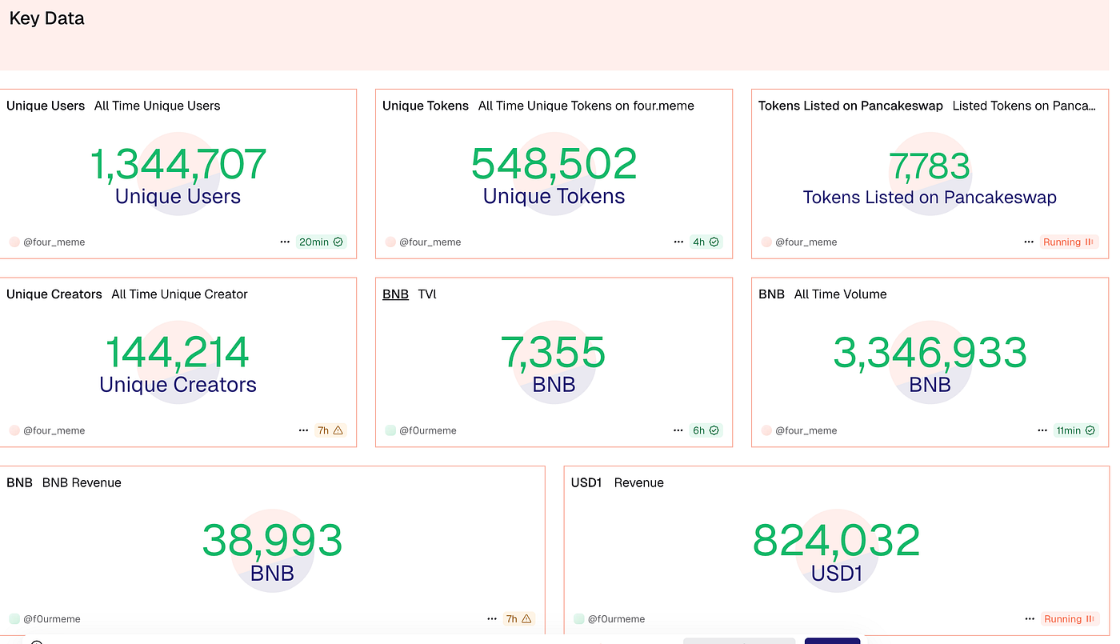Open three-dot menu on BNB TVL card
The width and height of the screenshot is (1120, 644).
coord(679,430)
